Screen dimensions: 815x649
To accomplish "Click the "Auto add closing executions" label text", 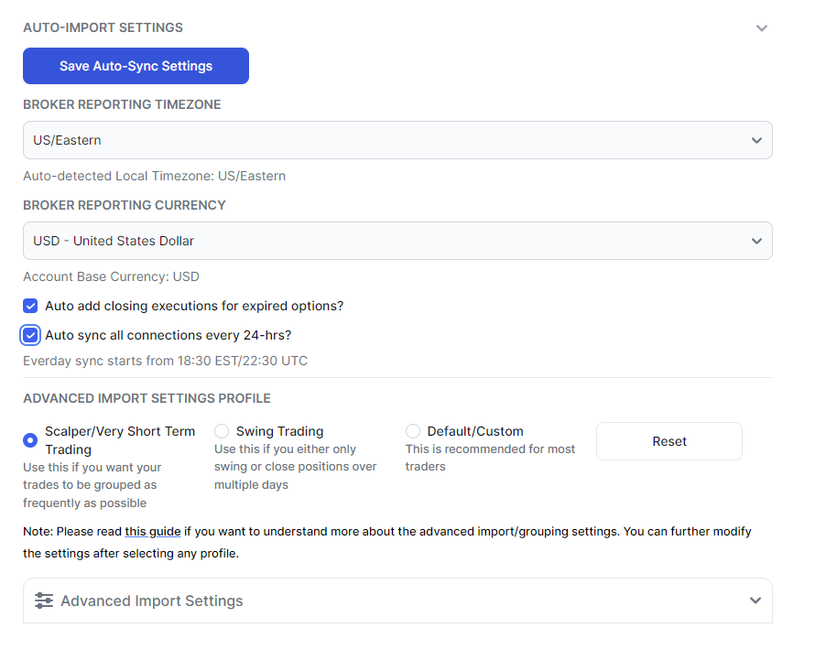I will point(194,306).
